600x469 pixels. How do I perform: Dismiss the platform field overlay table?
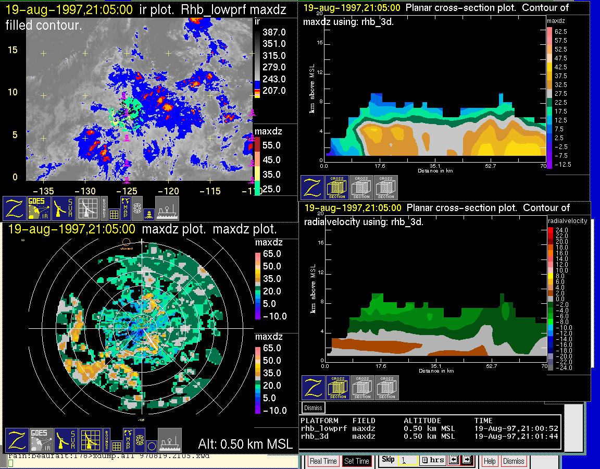click(x=314, y=408)
